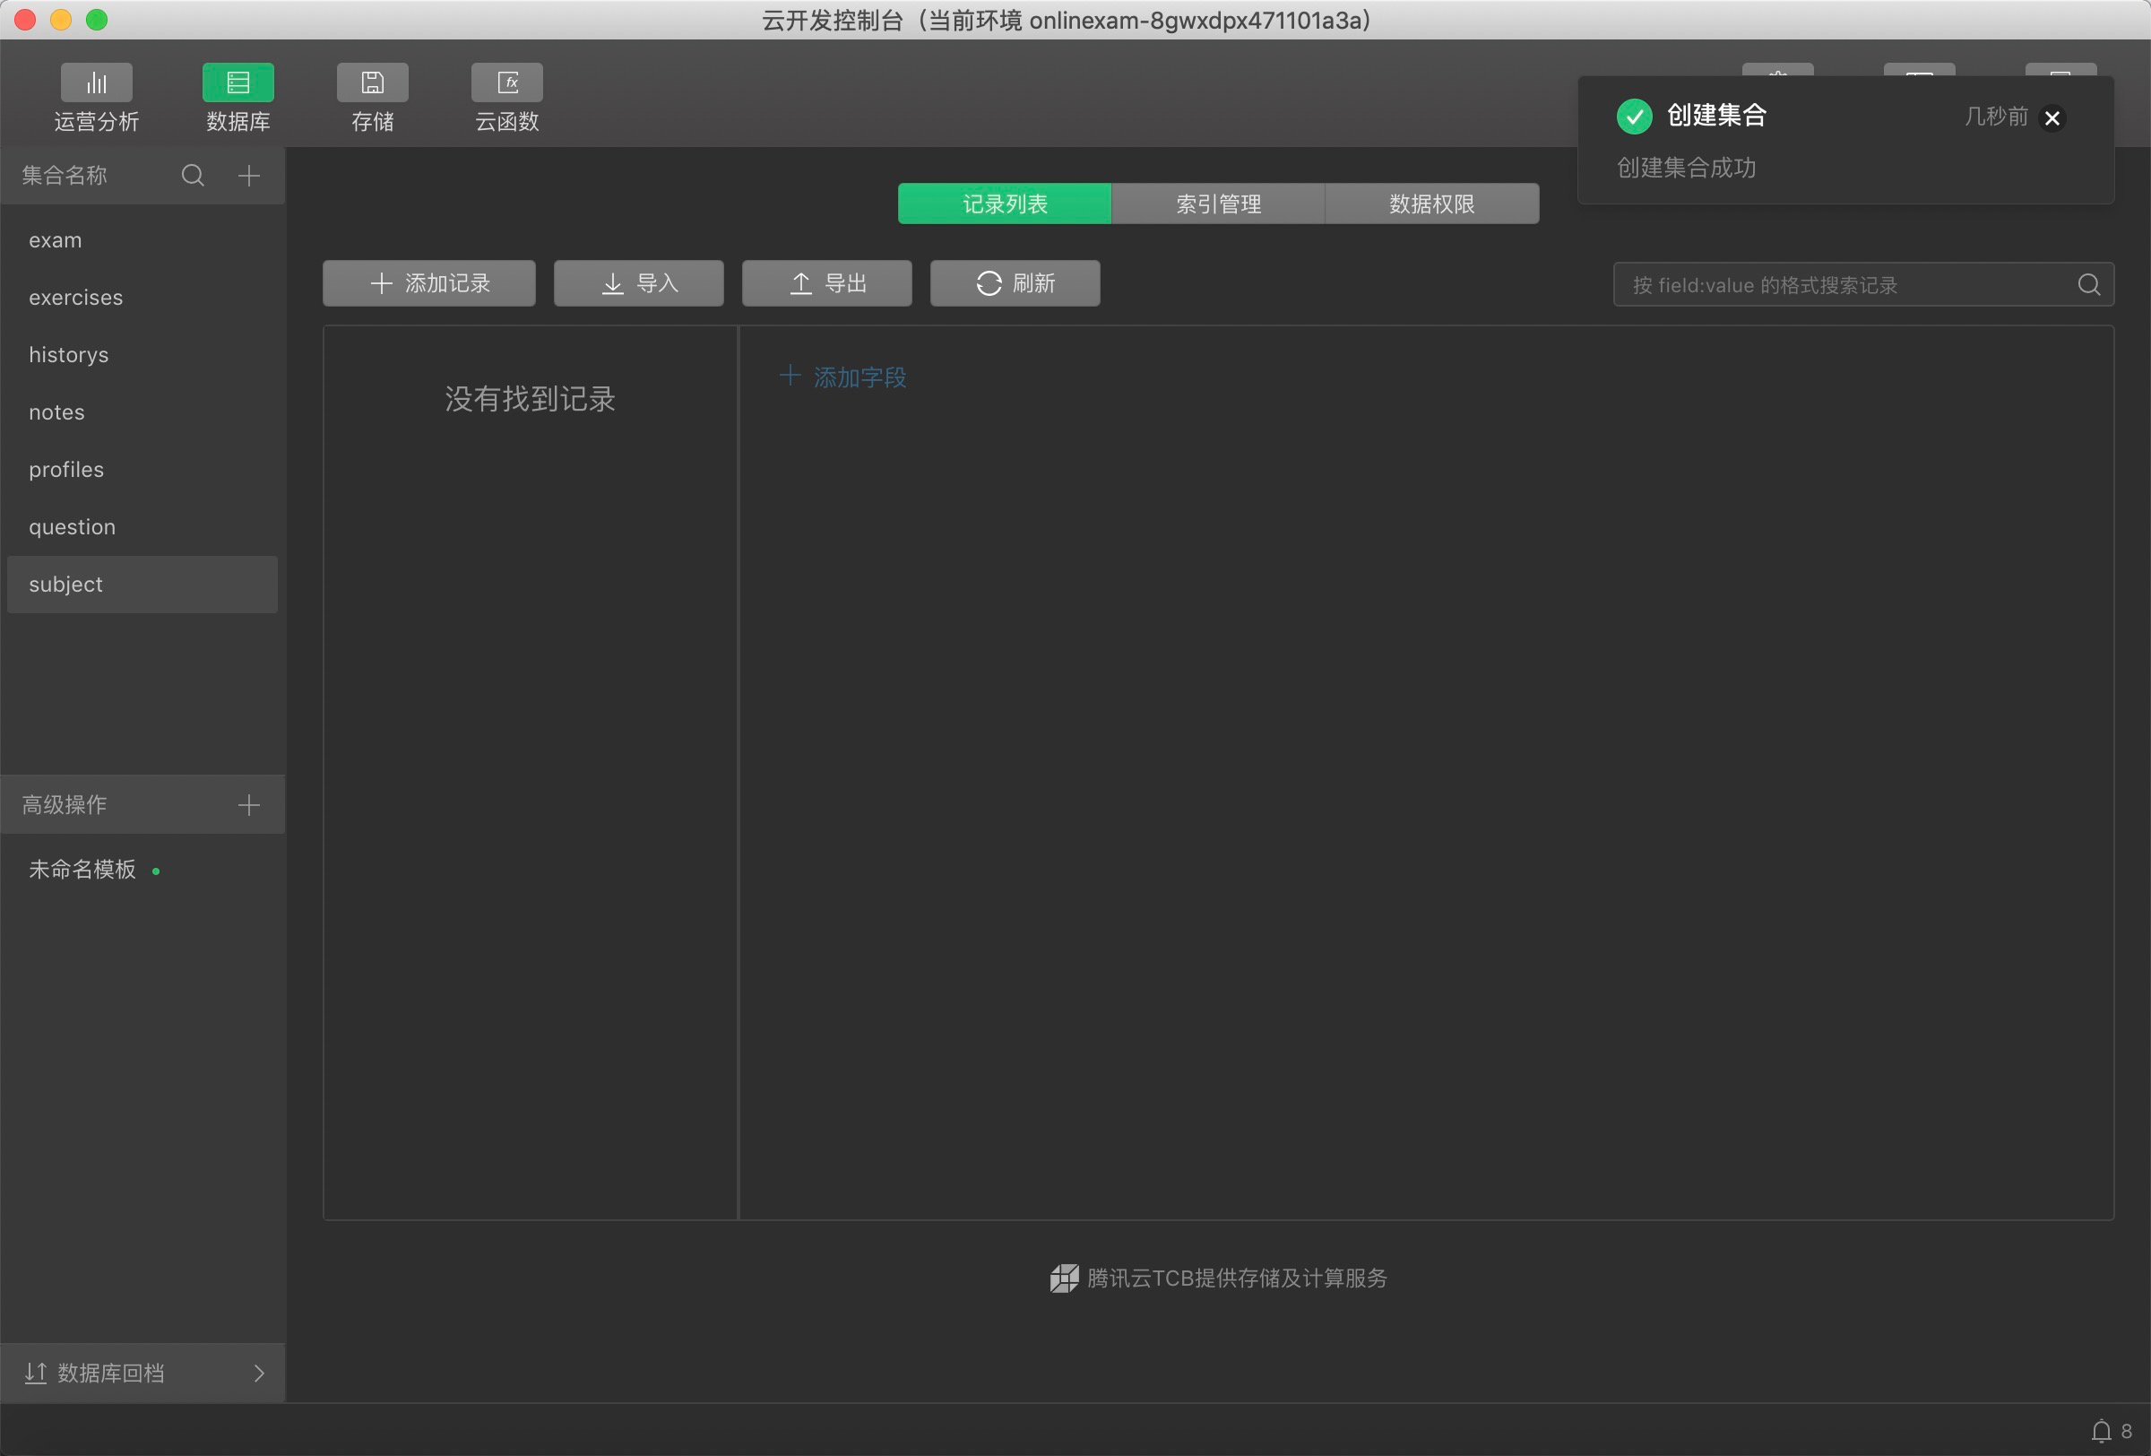
Task: Click the notification bell icon
Action: coord(2101,1430)
